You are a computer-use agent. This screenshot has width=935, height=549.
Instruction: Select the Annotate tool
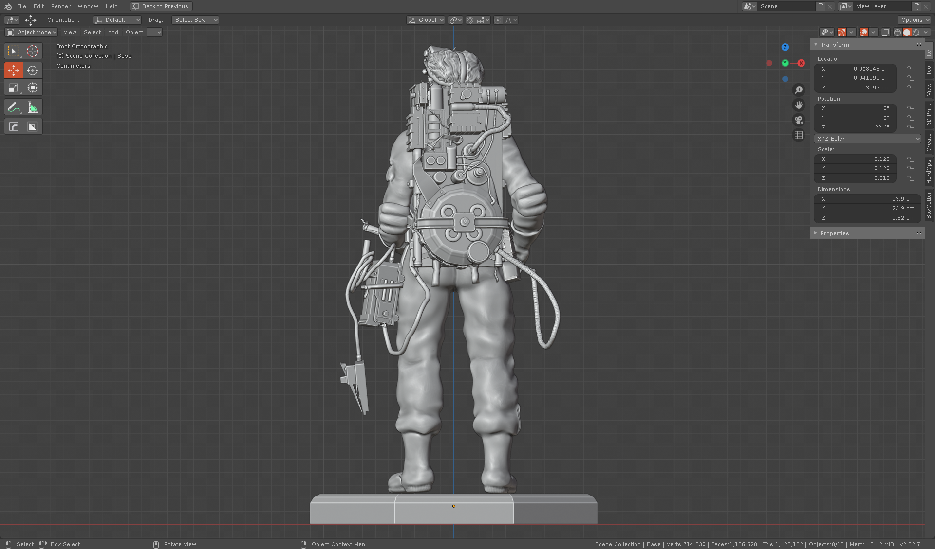coord(14,106)
